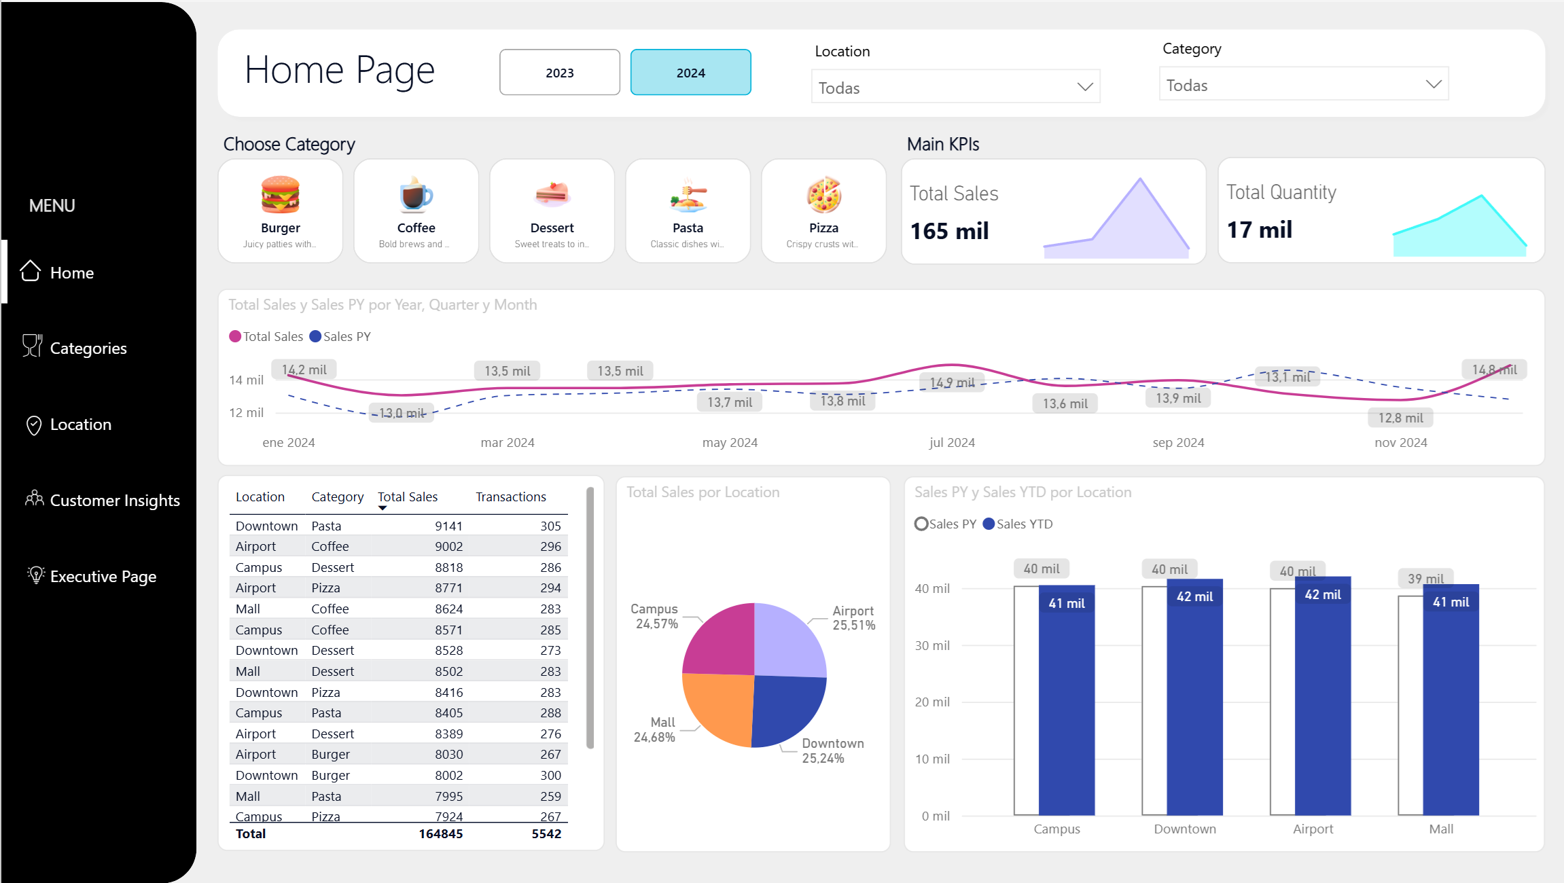This screenshot has height=883, width=1564.
Task: Select the Burger category card
Action: (x=280, y=211)
